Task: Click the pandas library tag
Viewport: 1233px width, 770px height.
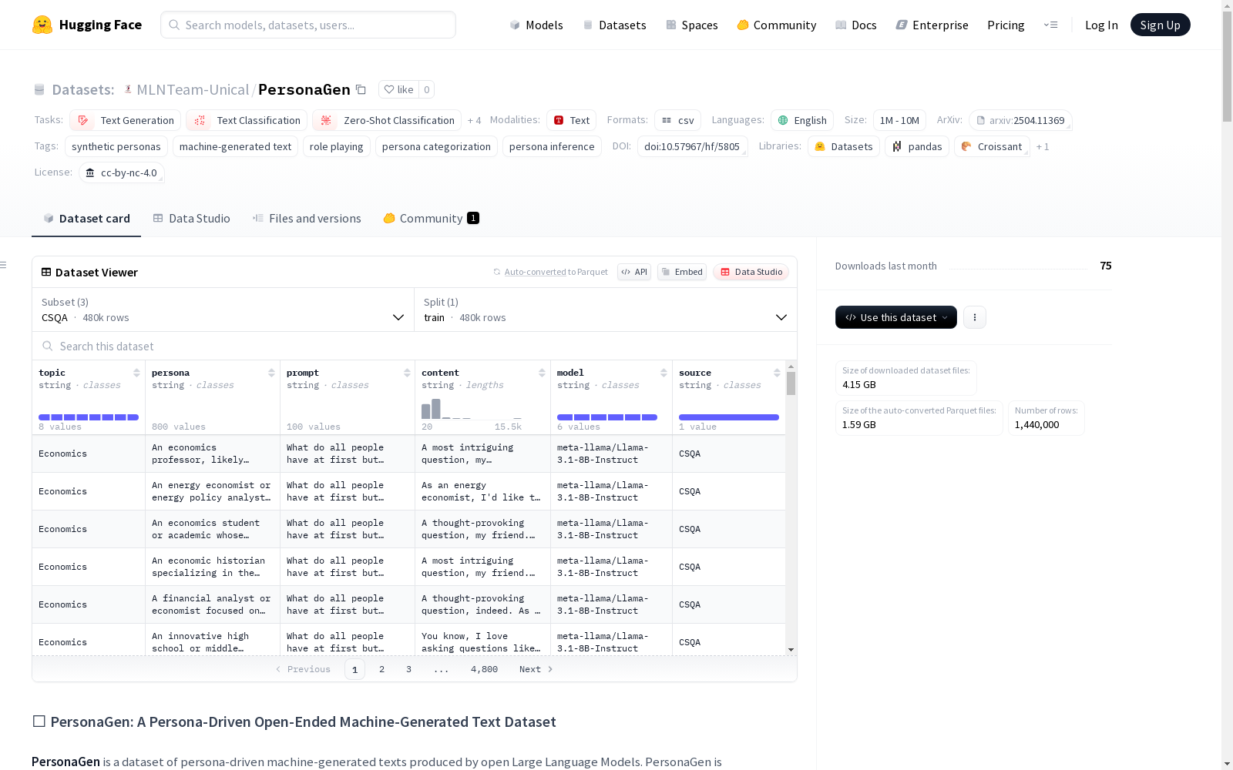Action: 917,146
